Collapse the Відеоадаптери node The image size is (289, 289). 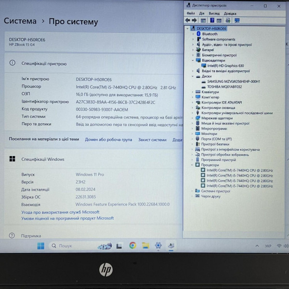(x=193, y=60)
